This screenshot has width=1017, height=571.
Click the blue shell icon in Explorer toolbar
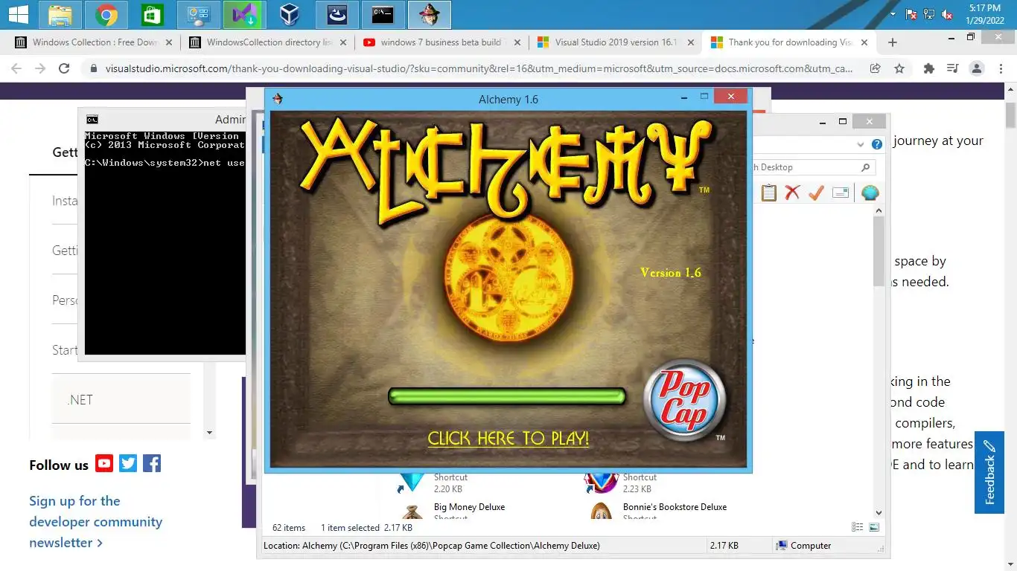pos(870,193)
